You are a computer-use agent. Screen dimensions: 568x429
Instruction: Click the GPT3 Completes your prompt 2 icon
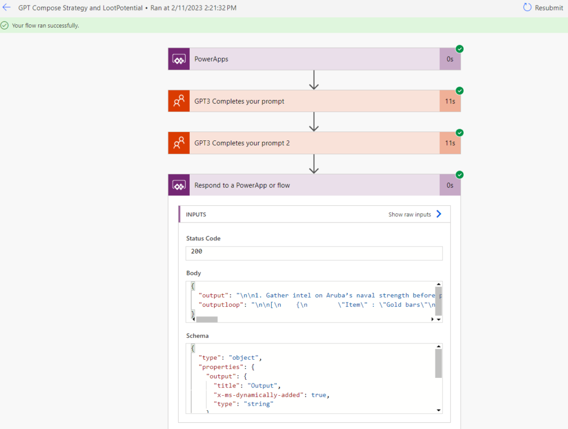click(x=179, y=143)
